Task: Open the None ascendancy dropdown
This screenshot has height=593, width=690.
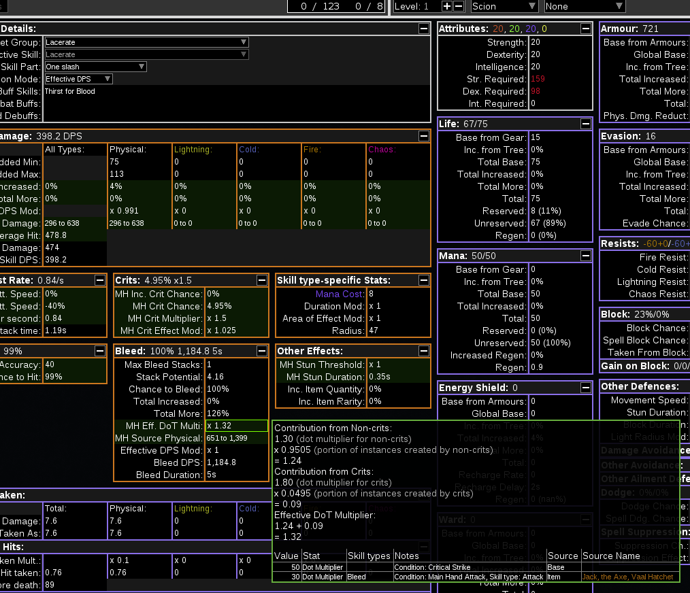Action: [585, 6]
